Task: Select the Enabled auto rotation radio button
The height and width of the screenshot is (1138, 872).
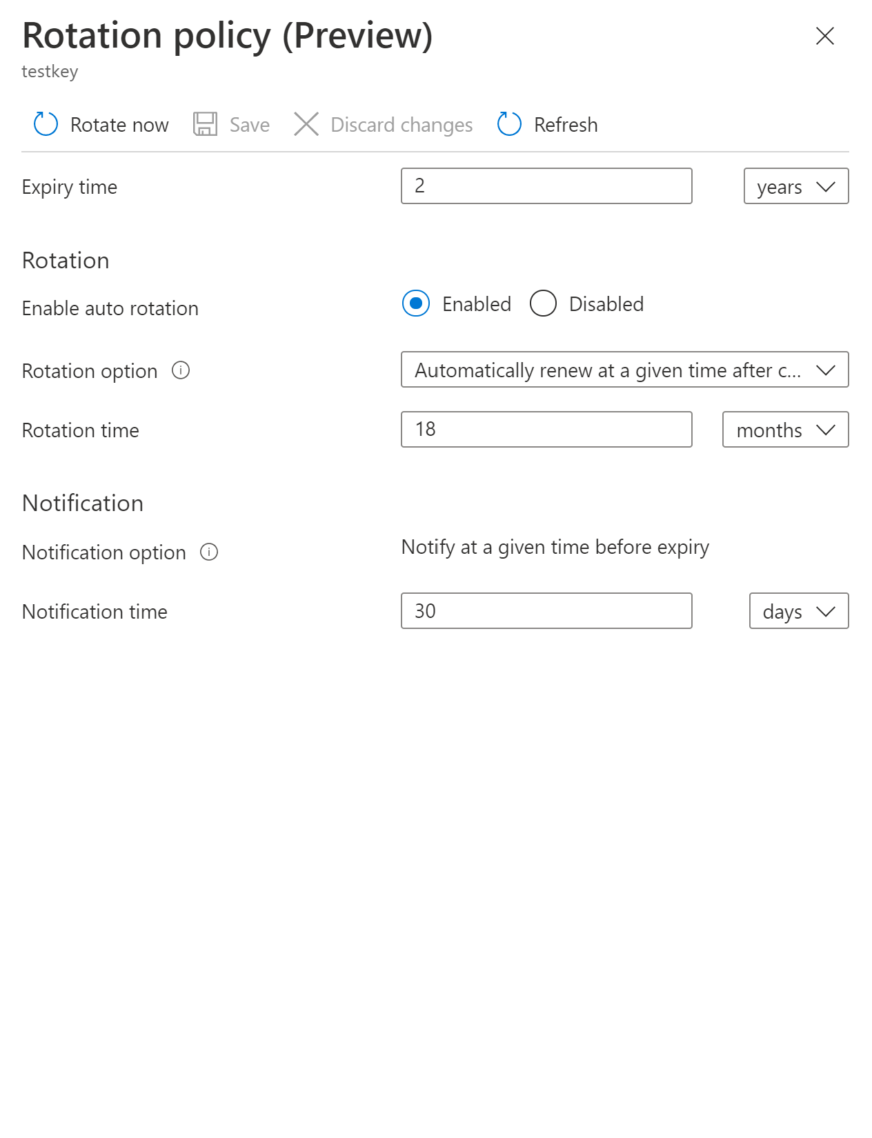Action: [x=416, y=303]
